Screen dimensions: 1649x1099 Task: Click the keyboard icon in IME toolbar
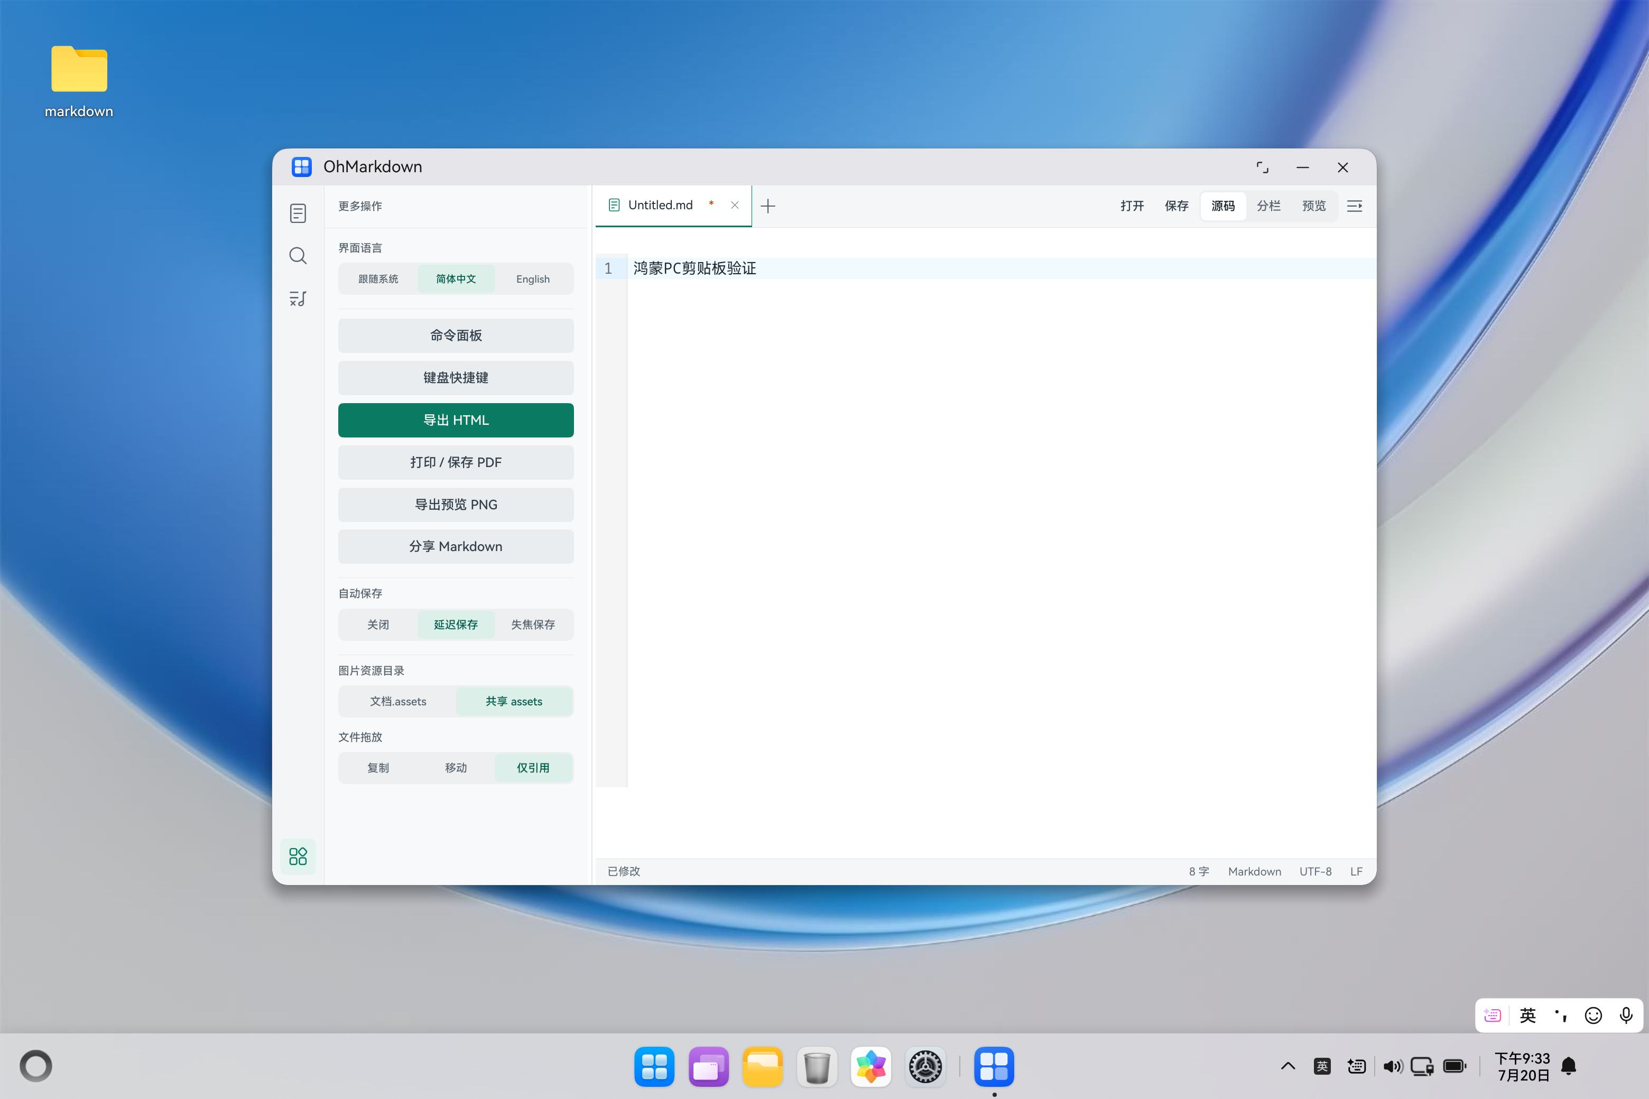coord(1493,1016)
